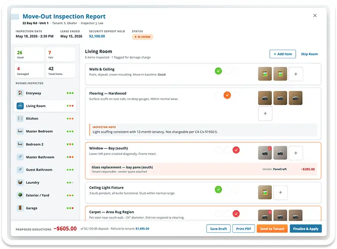337x249 pixels.
Task: Mark Walls & Ceiling as Fair
Action: tap(227, 71)
